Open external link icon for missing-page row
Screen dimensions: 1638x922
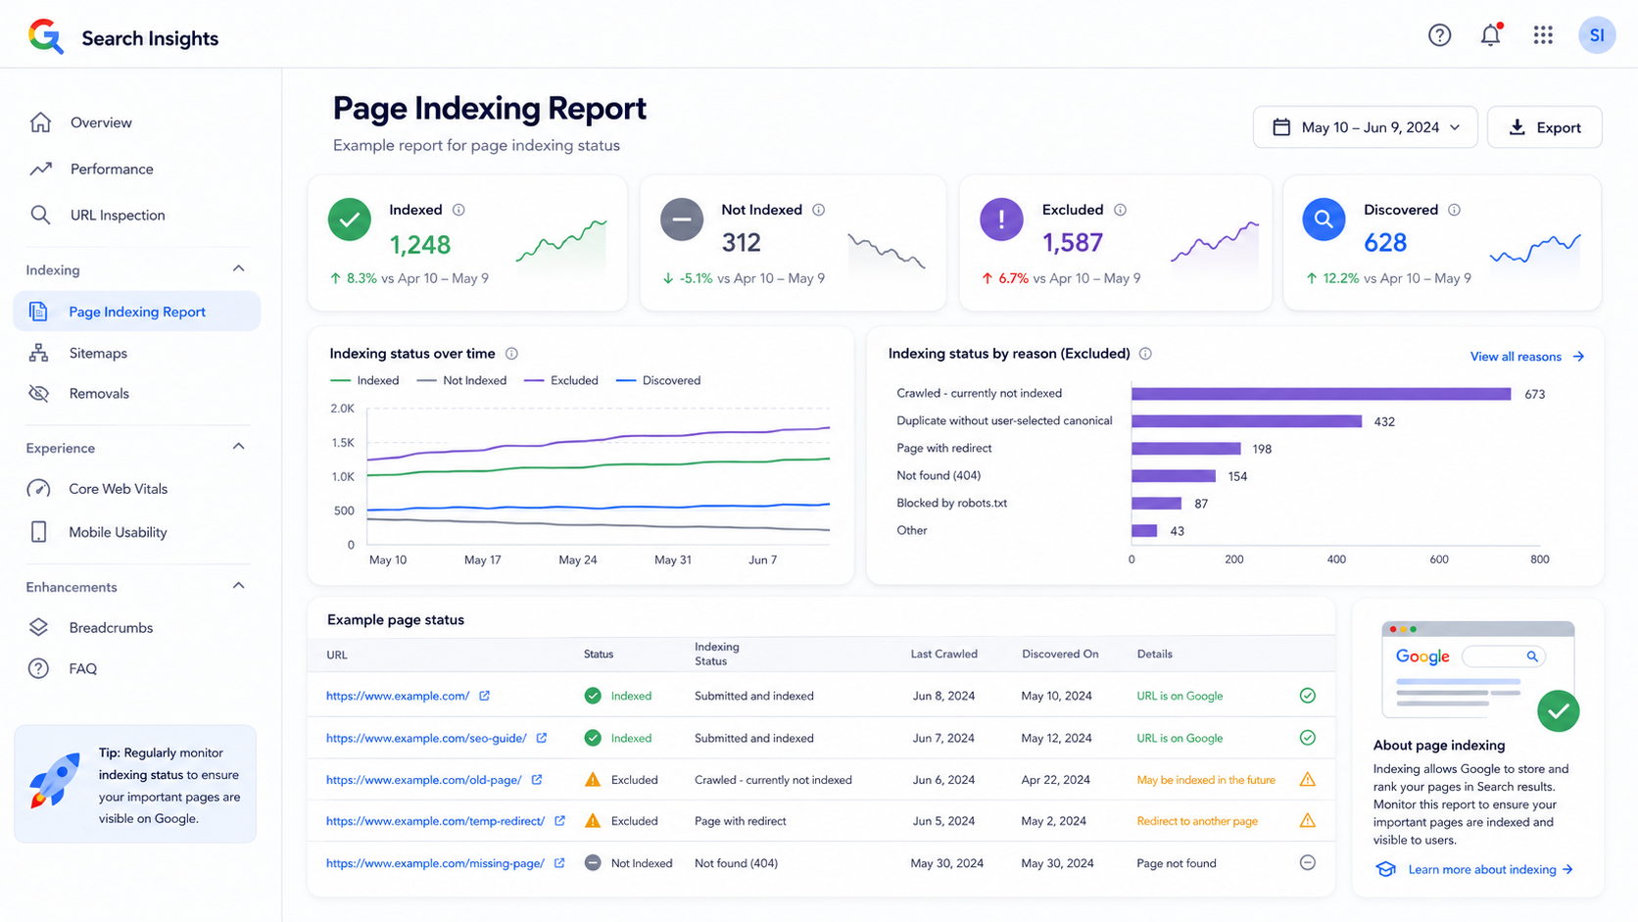pyautogui.click(x=559, y=863)
